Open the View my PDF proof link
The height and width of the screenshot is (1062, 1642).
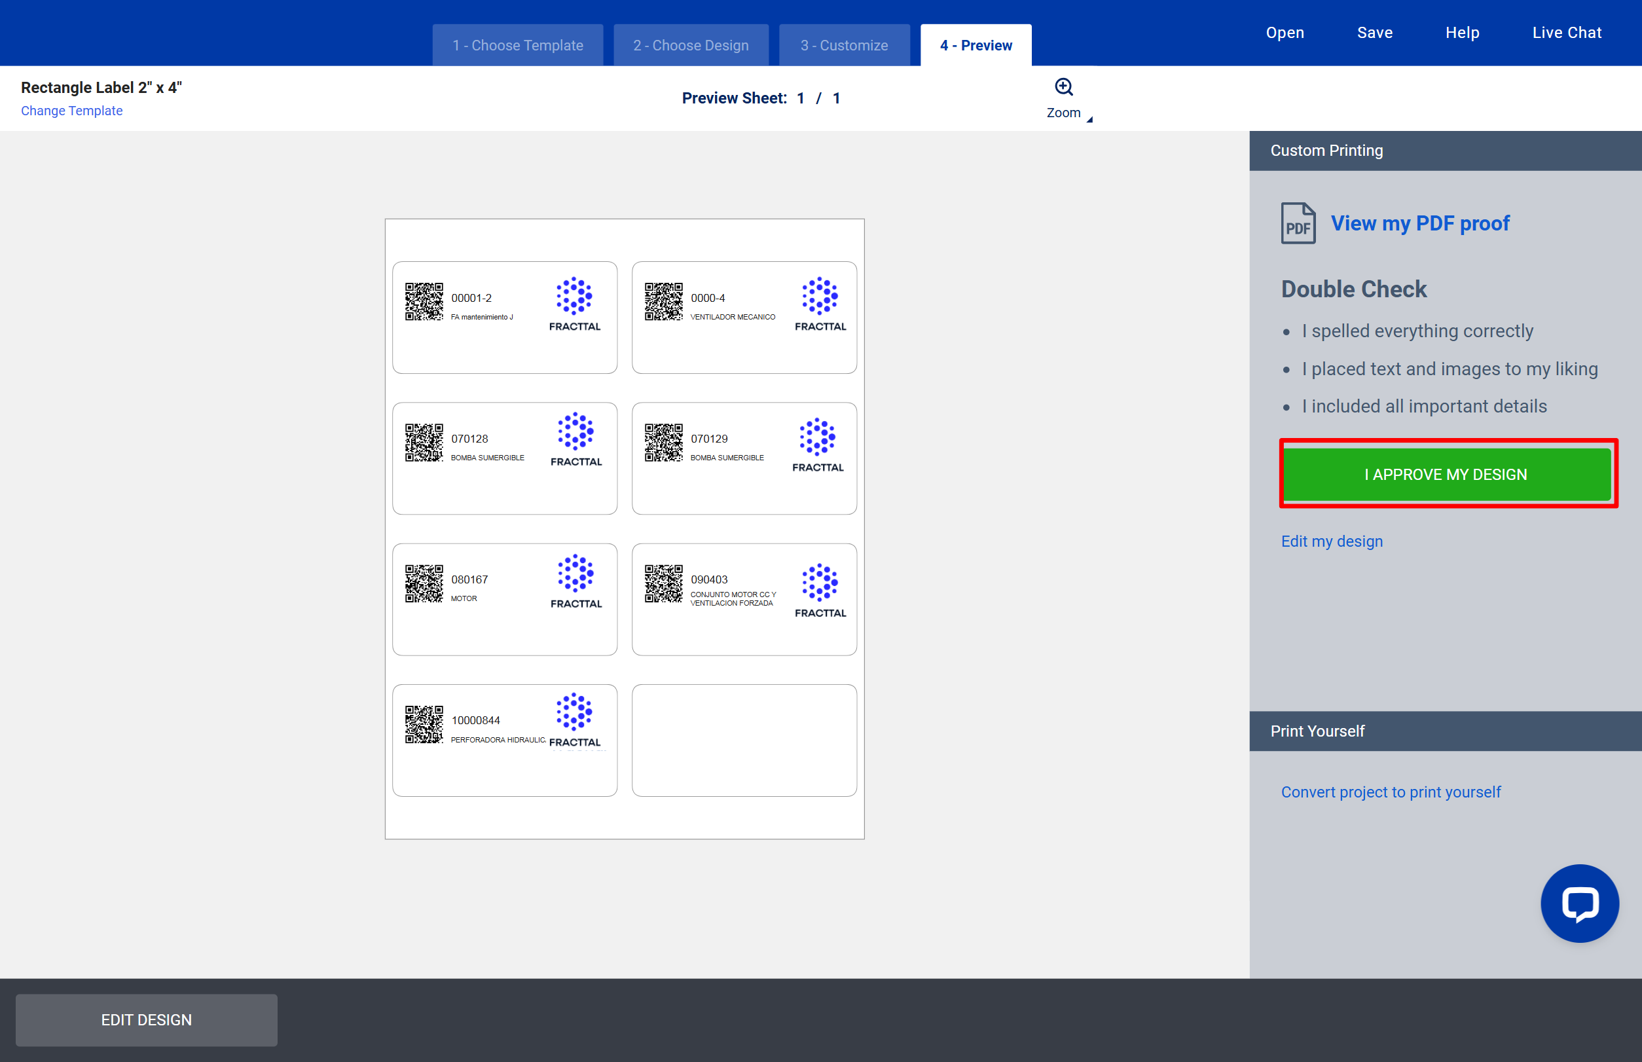[x=1419, y=223]
